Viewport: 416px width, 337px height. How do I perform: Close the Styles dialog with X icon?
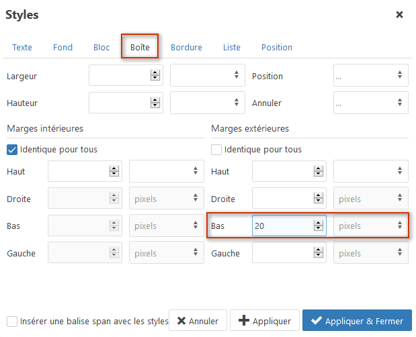pos(400,15)
